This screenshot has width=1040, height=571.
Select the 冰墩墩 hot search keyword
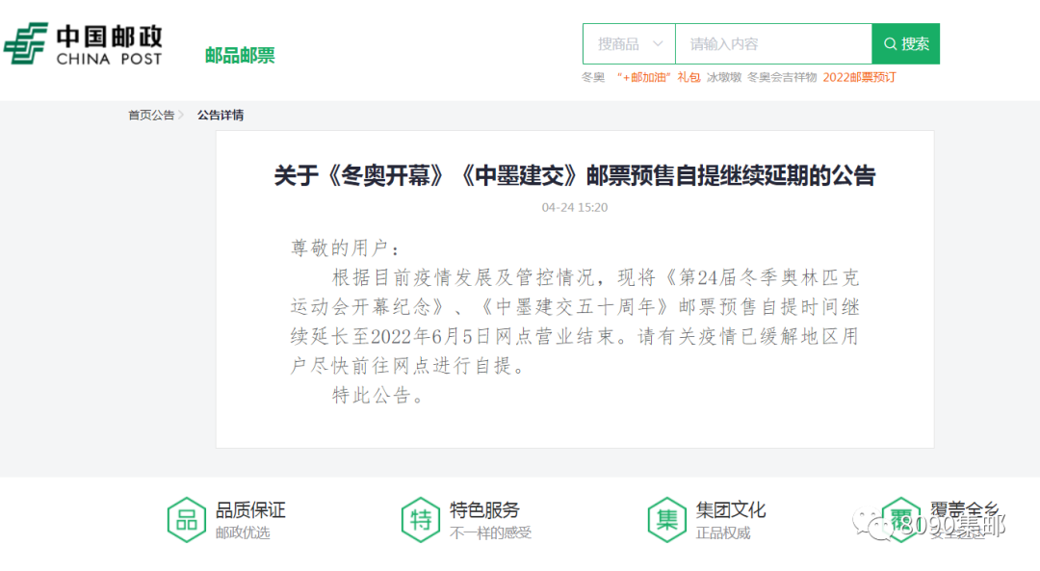point(723,78)
